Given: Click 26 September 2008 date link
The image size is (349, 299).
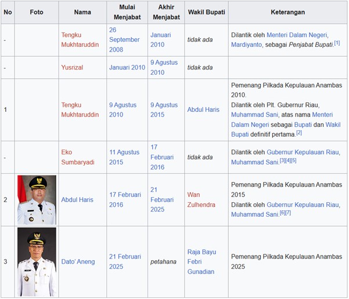Looking at the screenshot, I should point(124,39).
